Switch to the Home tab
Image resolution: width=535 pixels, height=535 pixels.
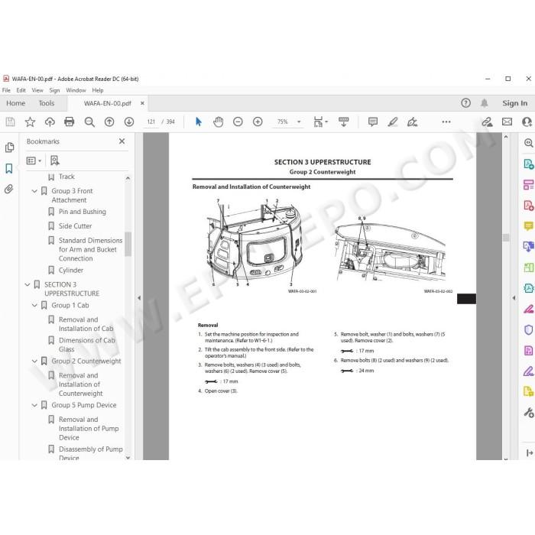16,103
